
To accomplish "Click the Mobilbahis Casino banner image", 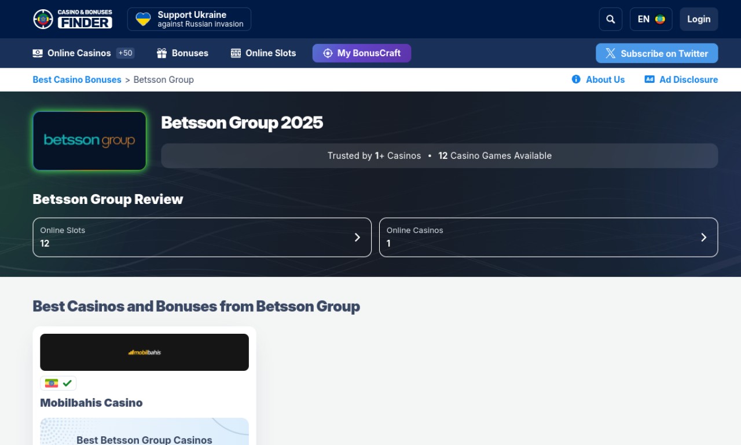I will click(x=144, y=352).
